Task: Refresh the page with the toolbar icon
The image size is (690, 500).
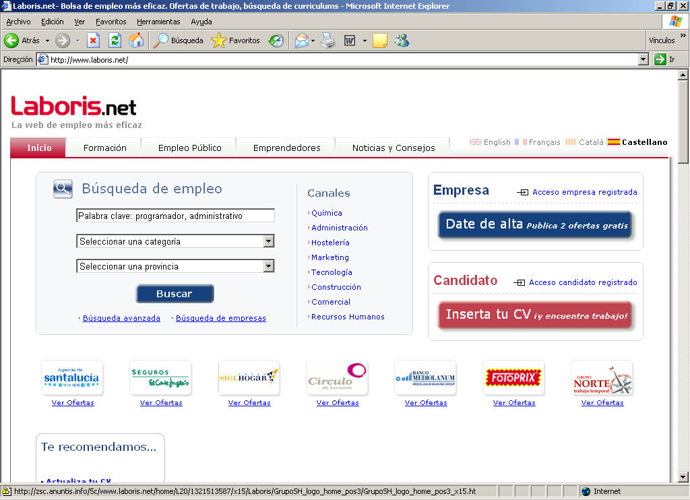Action: click(x=115, y=40)
